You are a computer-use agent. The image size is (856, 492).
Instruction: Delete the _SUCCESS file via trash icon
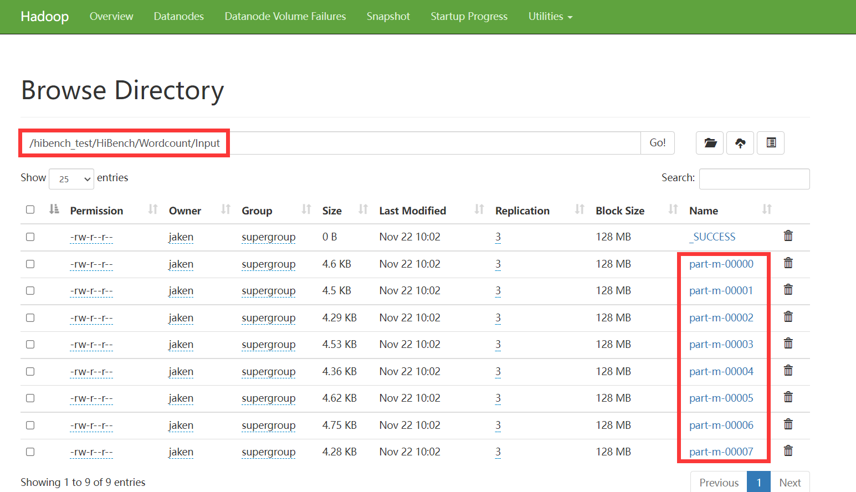(x=788, y=236)
